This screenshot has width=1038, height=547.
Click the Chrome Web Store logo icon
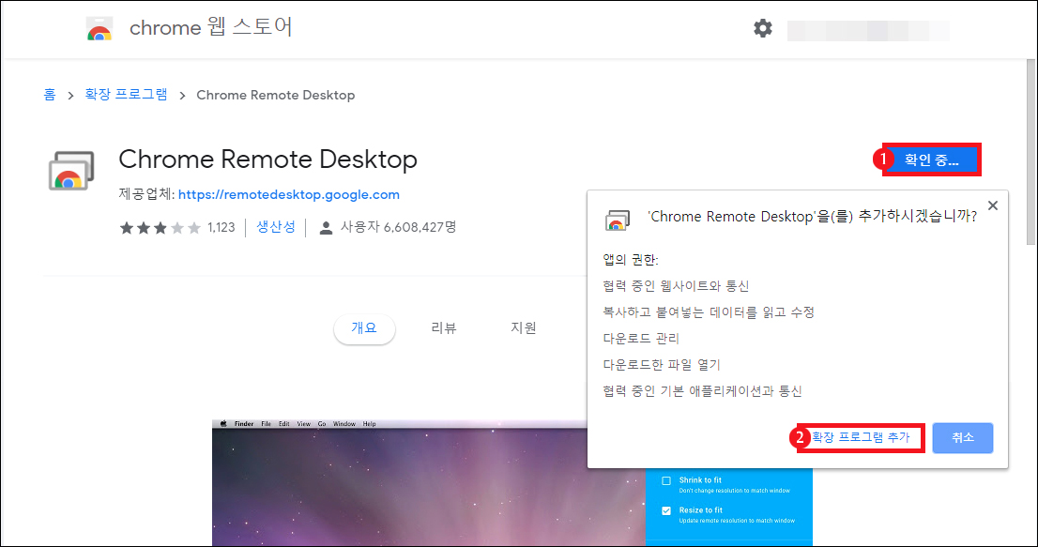[x=99, y=29]
